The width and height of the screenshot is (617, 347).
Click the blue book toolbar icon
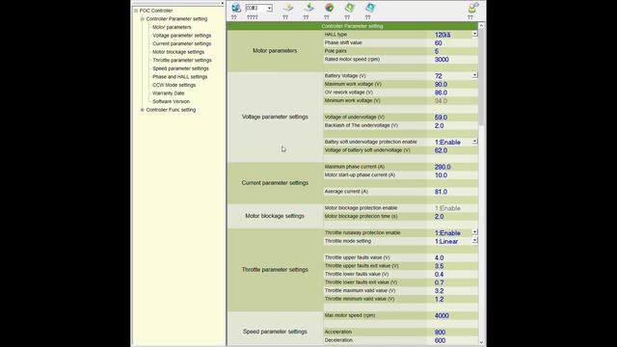[x=370, y=8]
